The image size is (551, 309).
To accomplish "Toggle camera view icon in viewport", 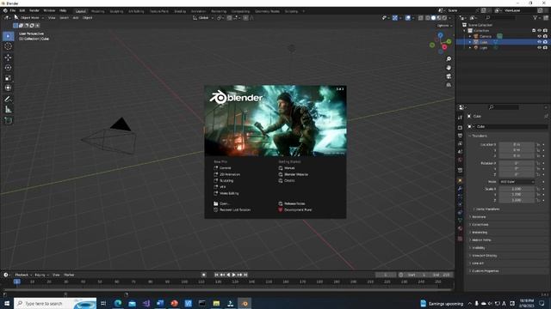I will 449,76.
